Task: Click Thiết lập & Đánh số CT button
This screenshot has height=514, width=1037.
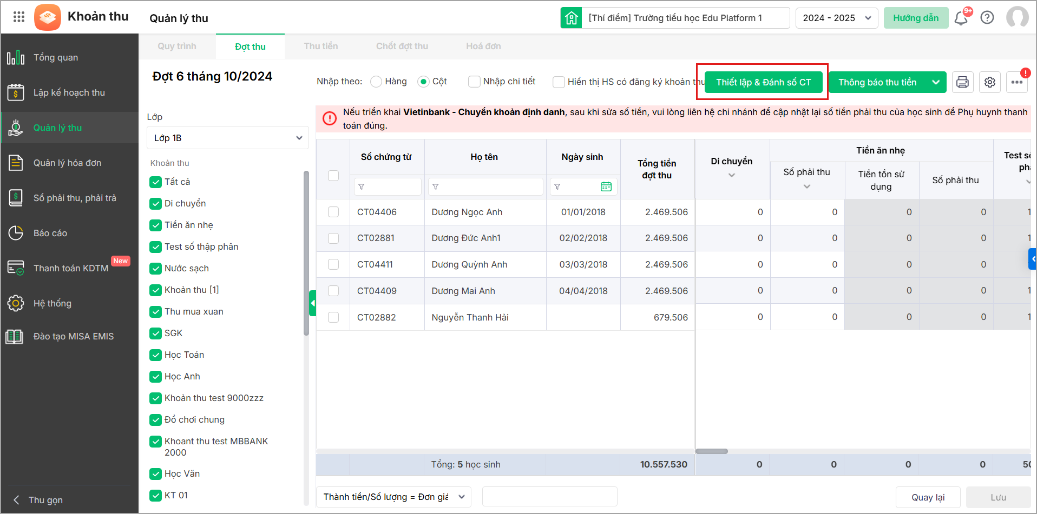Action: click(763, 82)
